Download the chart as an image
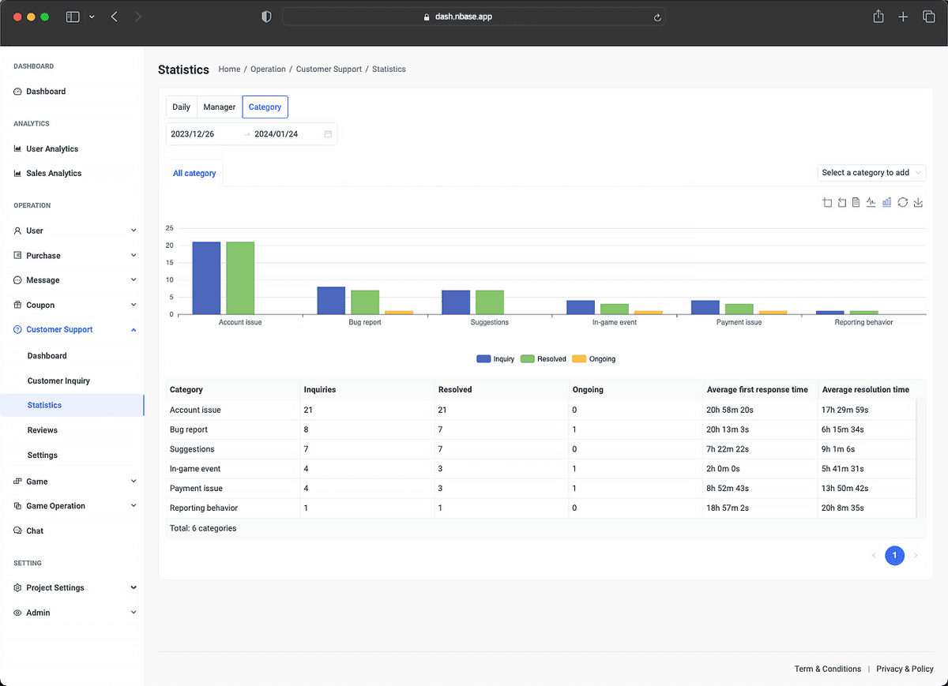948x686 pixels. click(918, 203)
